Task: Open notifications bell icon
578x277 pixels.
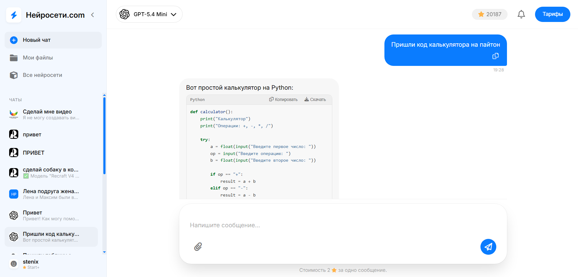Action: [521, 14]
